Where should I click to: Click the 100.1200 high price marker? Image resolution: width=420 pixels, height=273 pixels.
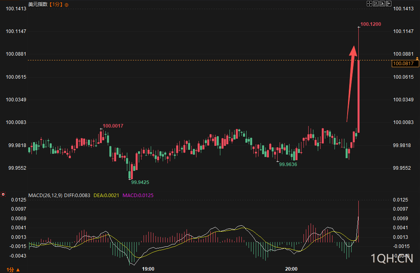click(x=371, y=24)
